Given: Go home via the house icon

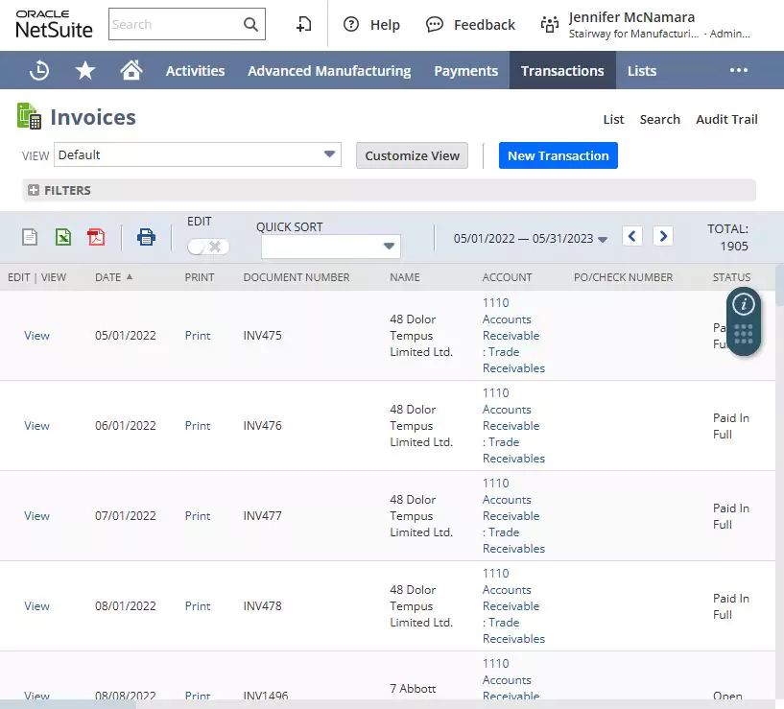Looking at the screenshot, I should 132,69.
